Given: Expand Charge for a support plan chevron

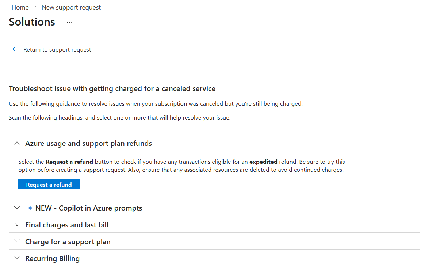Looking at the screenshot, I should pos(17,242).
